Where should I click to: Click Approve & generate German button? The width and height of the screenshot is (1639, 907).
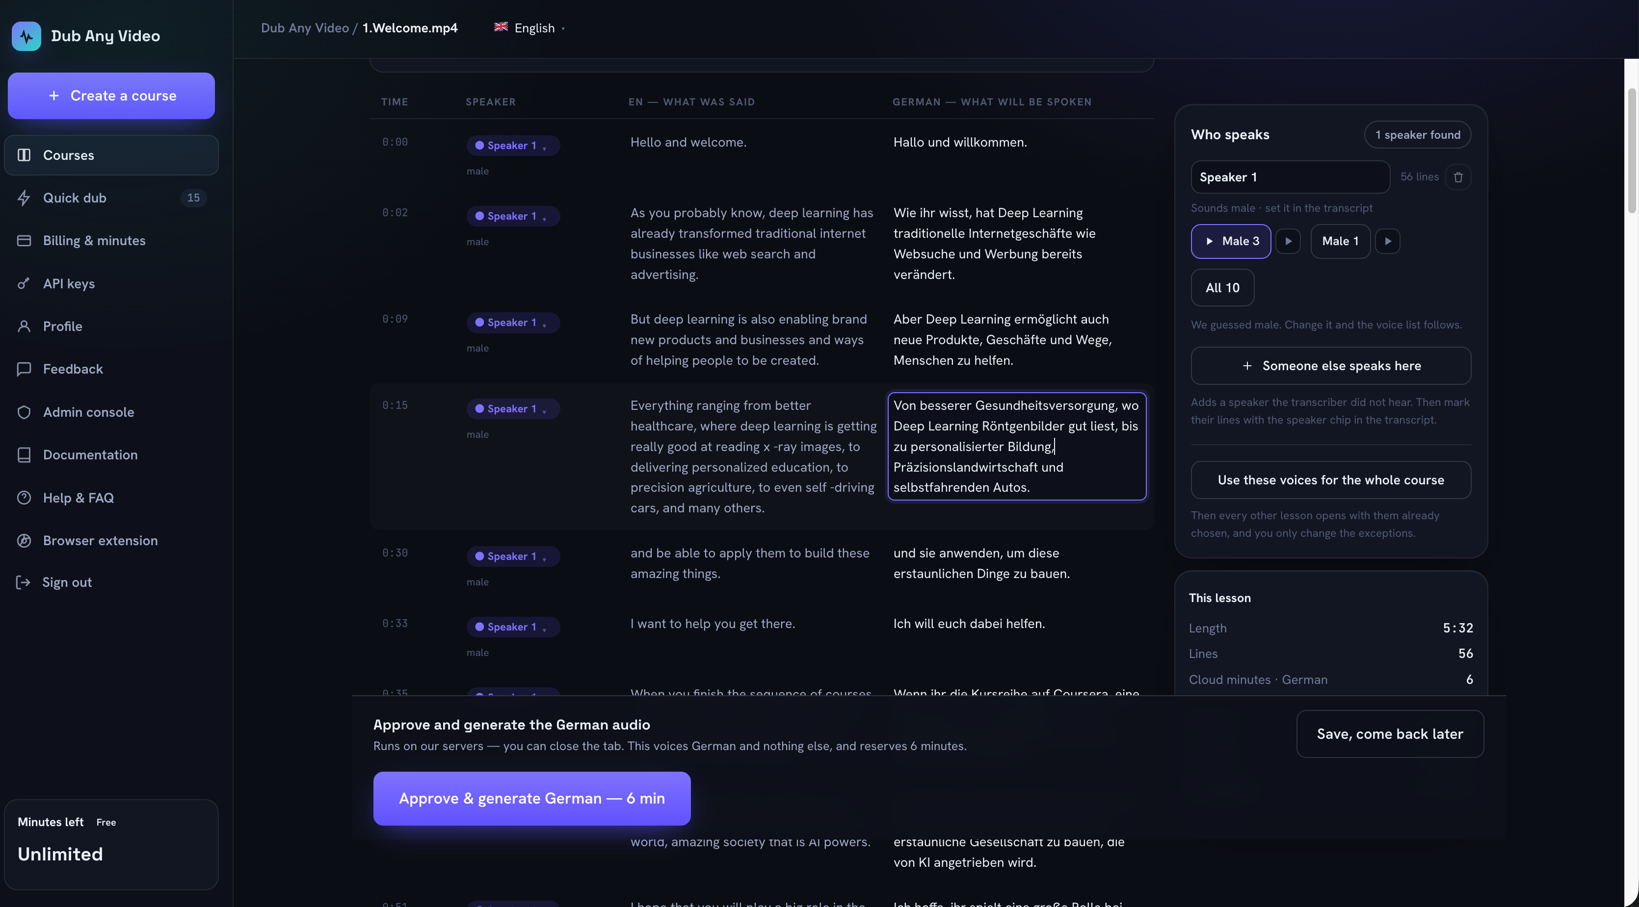pos(532,798)
